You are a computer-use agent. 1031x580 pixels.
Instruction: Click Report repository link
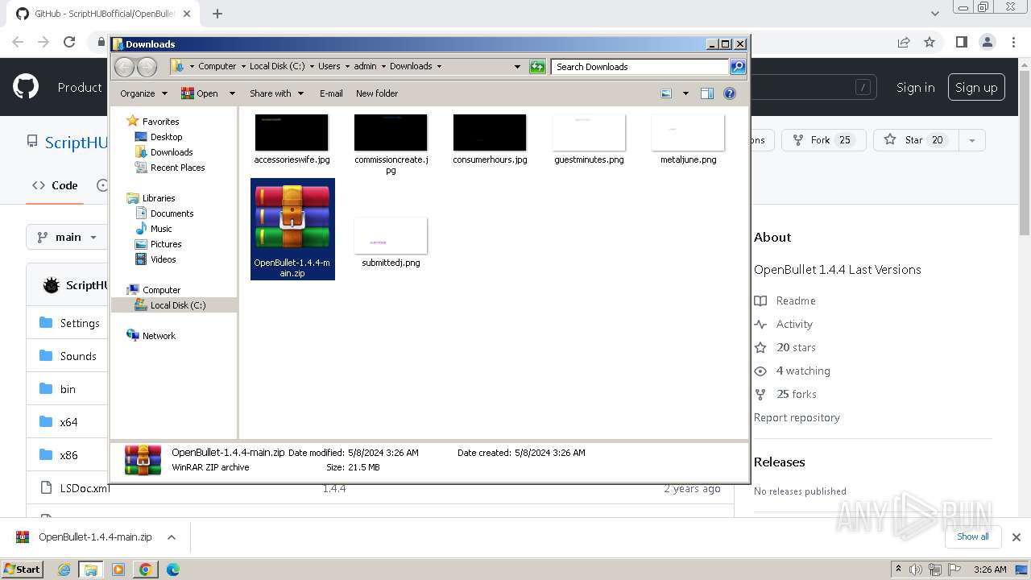797,417
